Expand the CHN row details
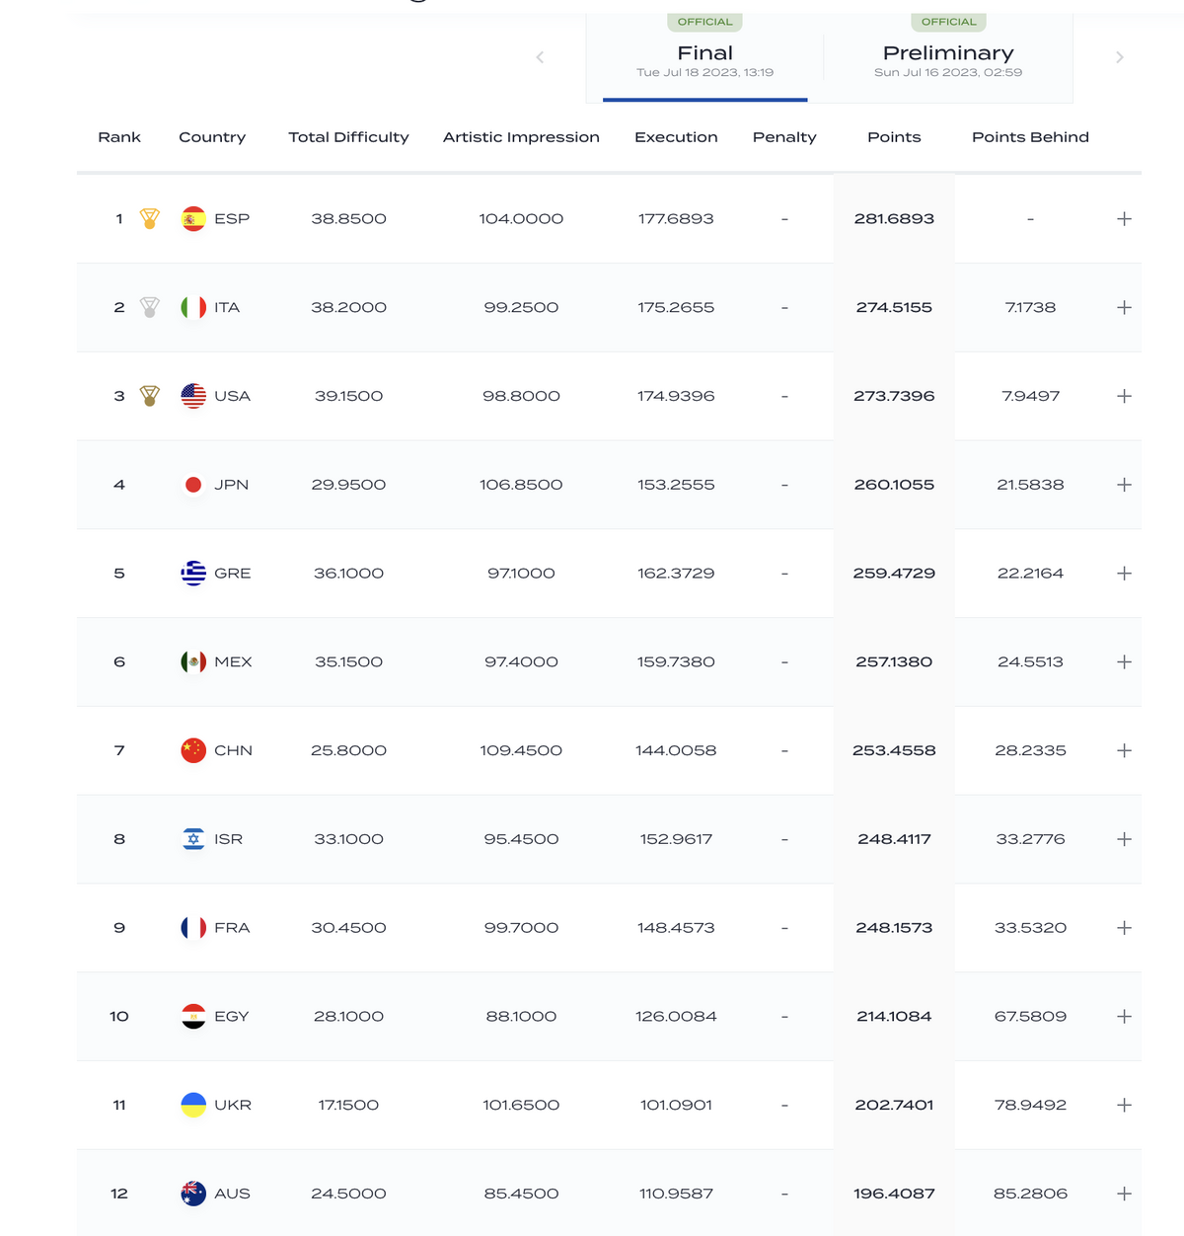Viewport: 1184px width, 1236px height. coord(1124,750)
